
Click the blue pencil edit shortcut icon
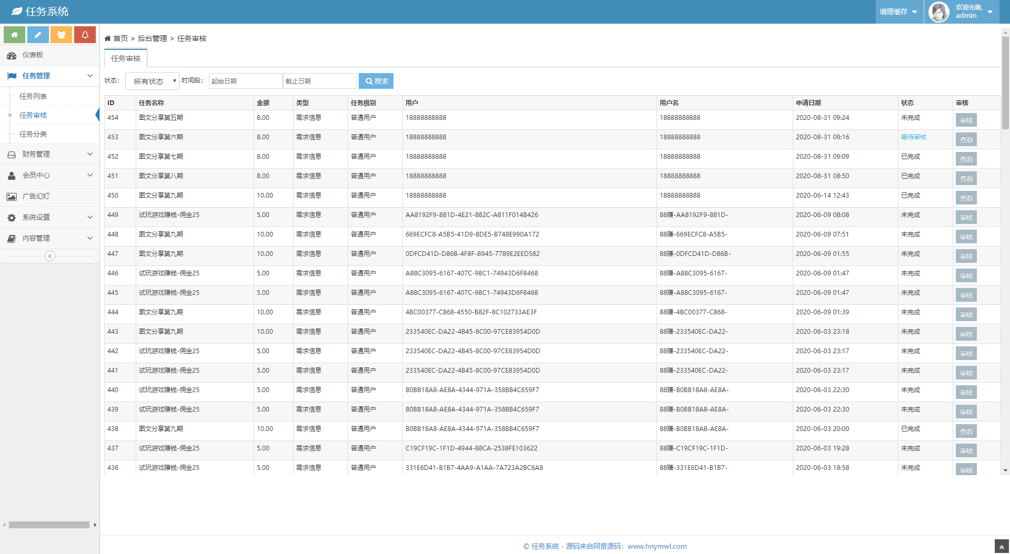38,35
